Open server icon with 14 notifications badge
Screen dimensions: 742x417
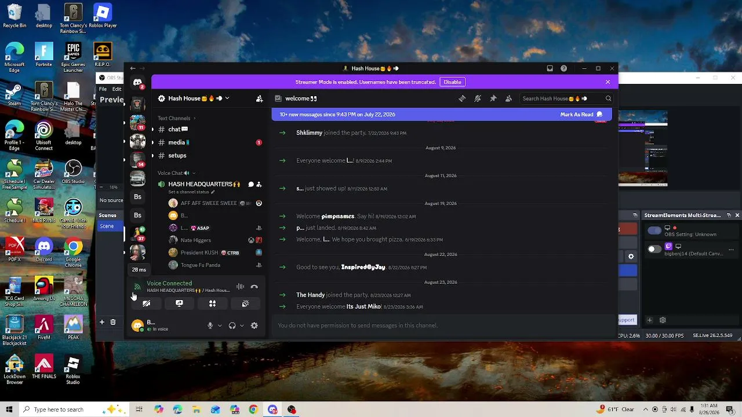pyautogui.click(x=137, y=160)
